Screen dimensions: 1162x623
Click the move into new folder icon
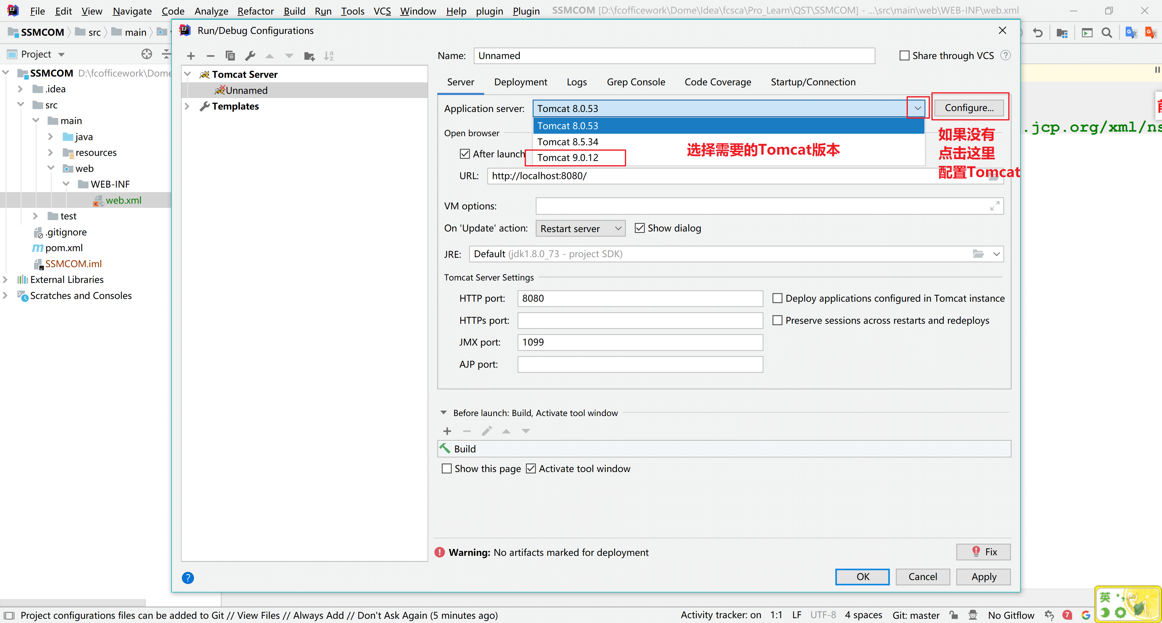pyautogui.click(x=309, y=56)
